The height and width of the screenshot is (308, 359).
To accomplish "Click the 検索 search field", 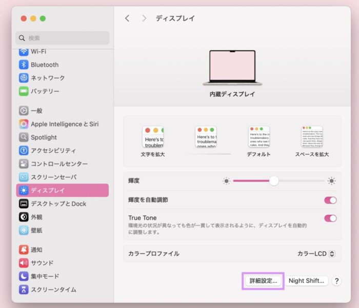I will [63, 38].
